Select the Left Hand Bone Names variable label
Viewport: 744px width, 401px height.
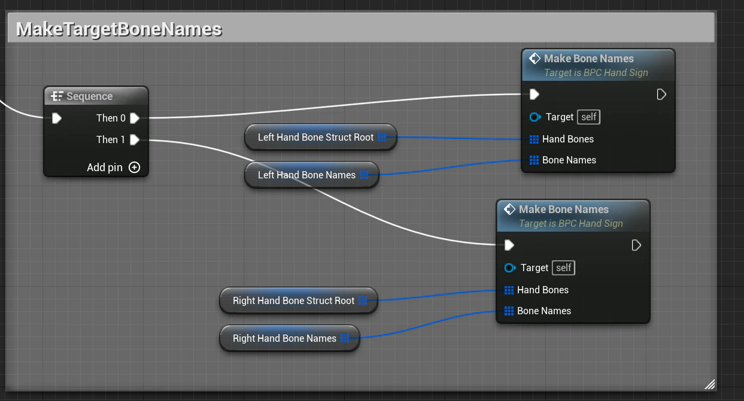coord(306,175)
